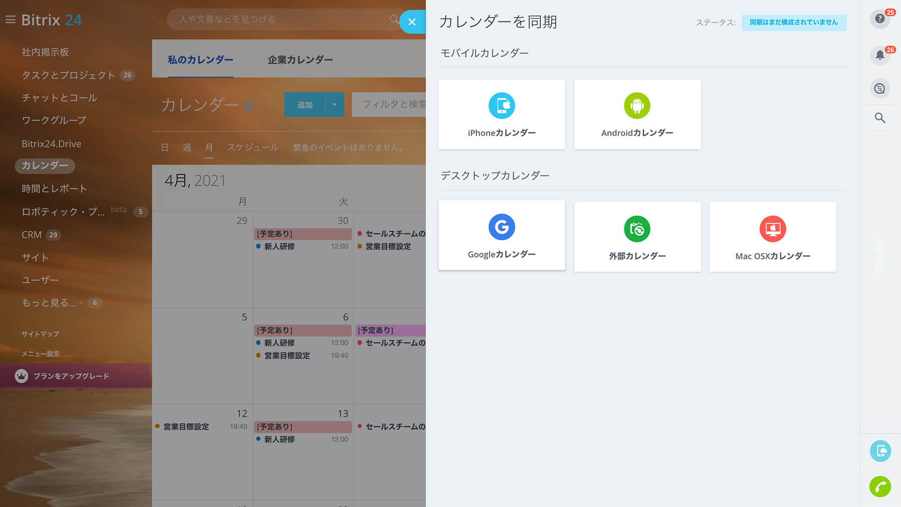Viewport: 901px width, 507px height.
Task: Click the 追加 add event button
Action: (304, 105)
